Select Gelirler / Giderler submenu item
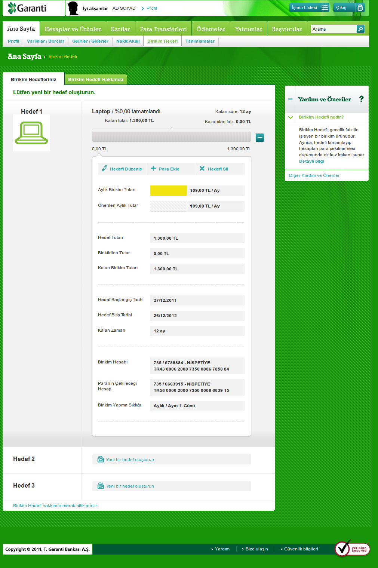The width and height of the screenshot is (378, 568). [90, 41]
